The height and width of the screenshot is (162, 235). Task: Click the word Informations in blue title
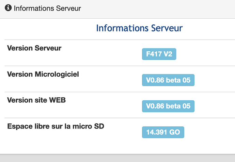(x=122, y=28)
